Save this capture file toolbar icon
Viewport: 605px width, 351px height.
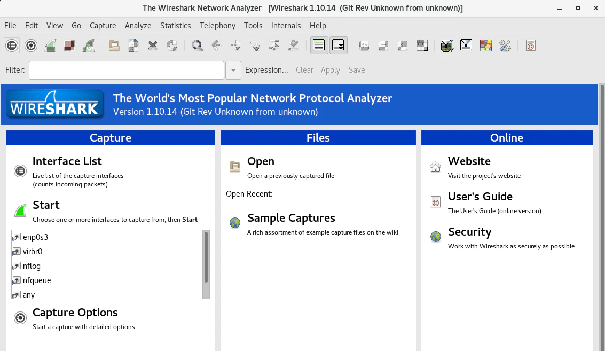point(133,45)
